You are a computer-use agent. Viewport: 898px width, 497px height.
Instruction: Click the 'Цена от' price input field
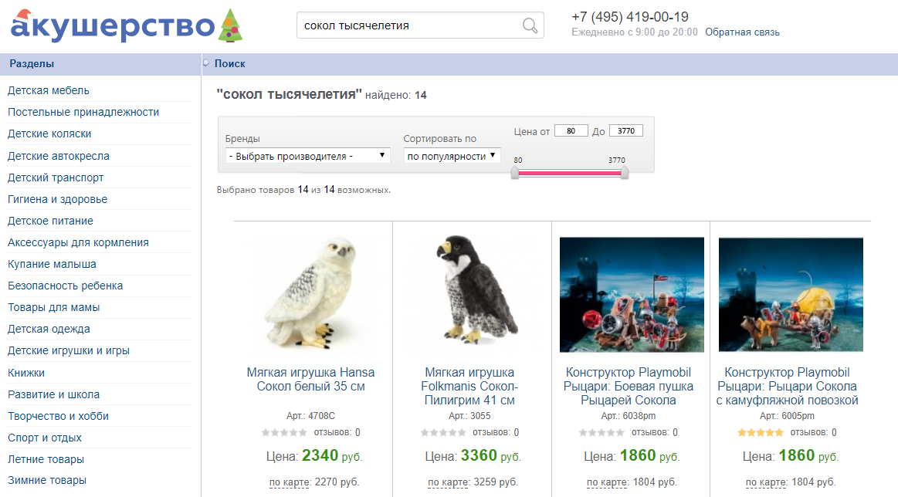point(570,130)
